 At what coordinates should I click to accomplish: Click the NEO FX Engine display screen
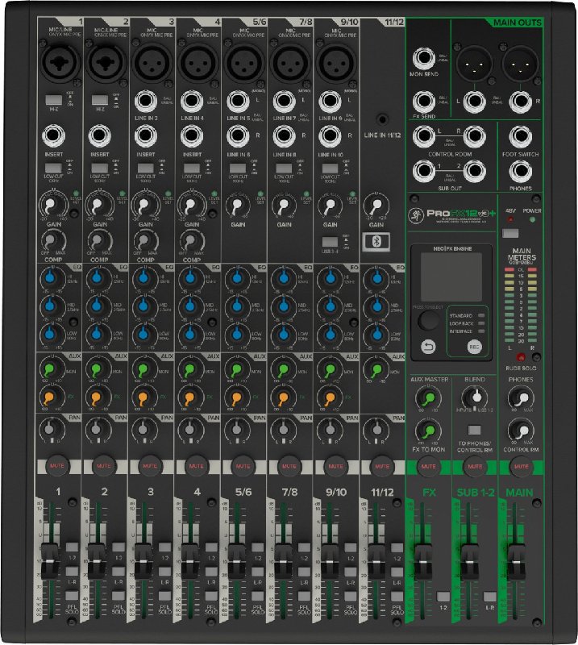click(451, 277)
